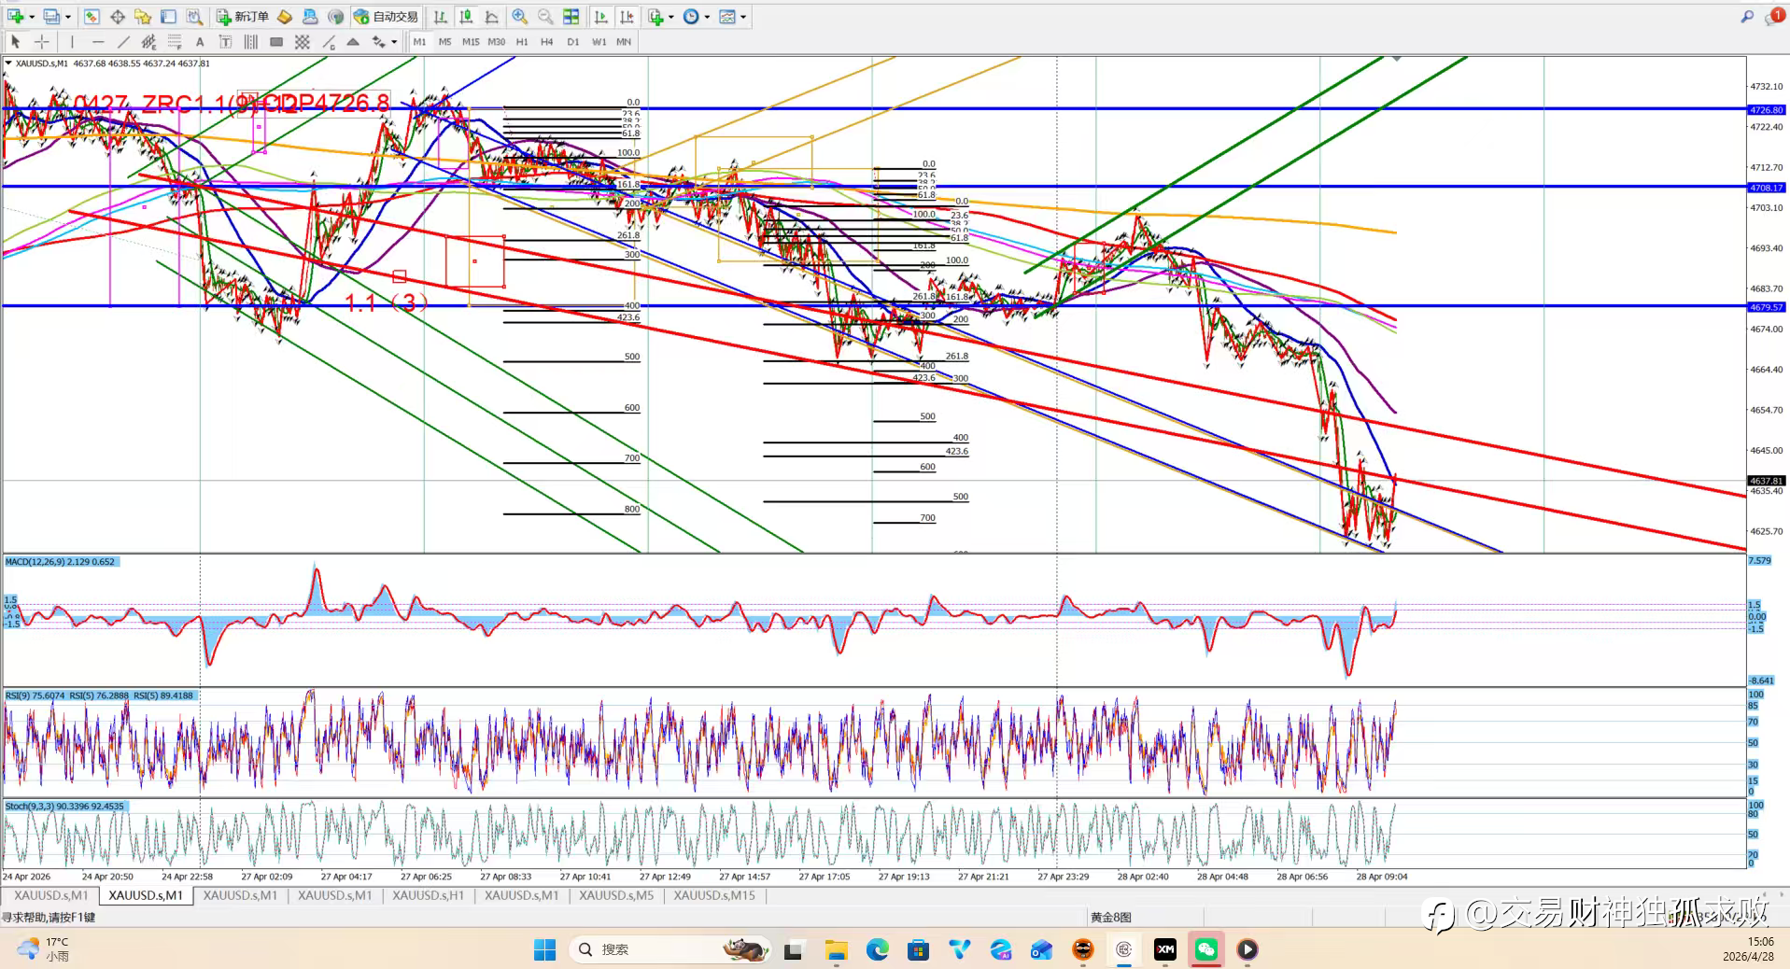Expand the new chart dropdown arrow

coord(32,17)
